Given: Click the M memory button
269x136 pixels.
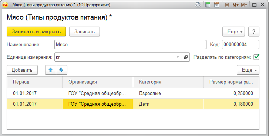Looking at the screenshot, I should pos(227,5).
